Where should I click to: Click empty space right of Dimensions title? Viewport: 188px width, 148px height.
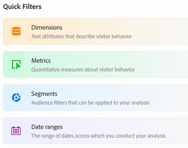click(122, 27)
